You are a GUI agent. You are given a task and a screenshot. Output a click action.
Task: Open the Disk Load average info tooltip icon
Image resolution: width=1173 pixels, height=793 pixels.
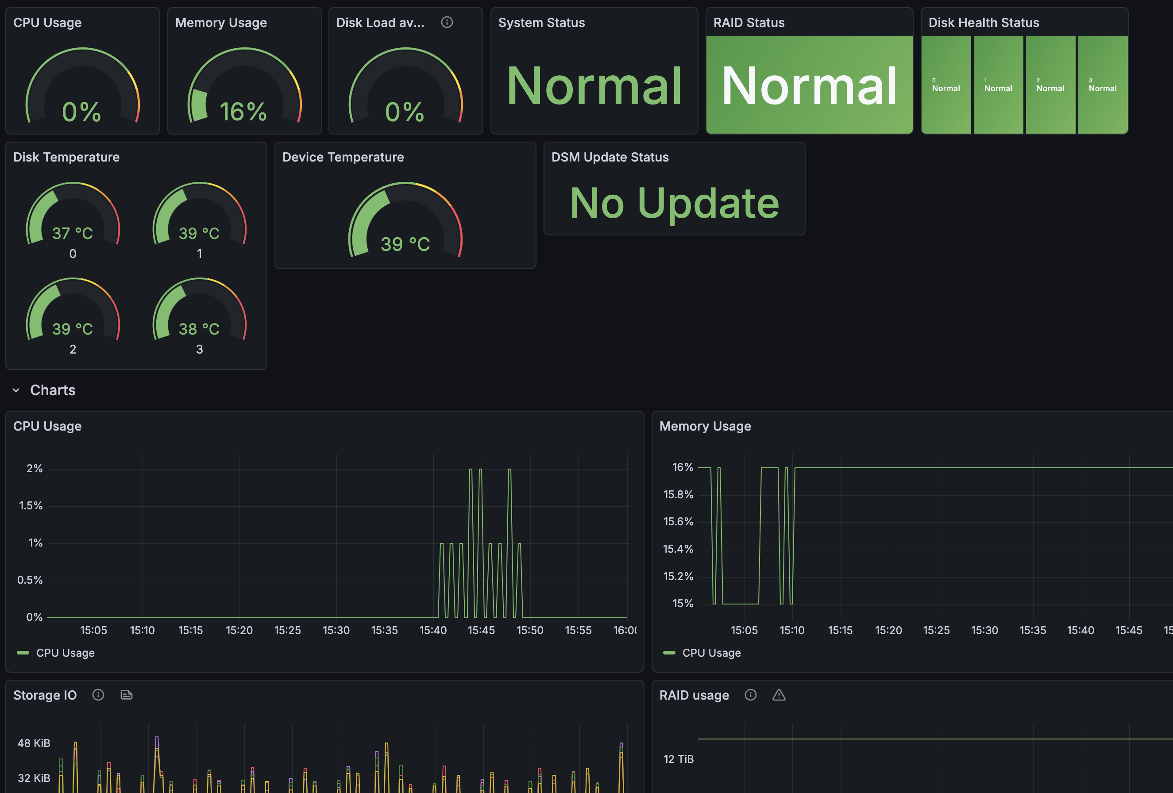[x=447, y=22]
